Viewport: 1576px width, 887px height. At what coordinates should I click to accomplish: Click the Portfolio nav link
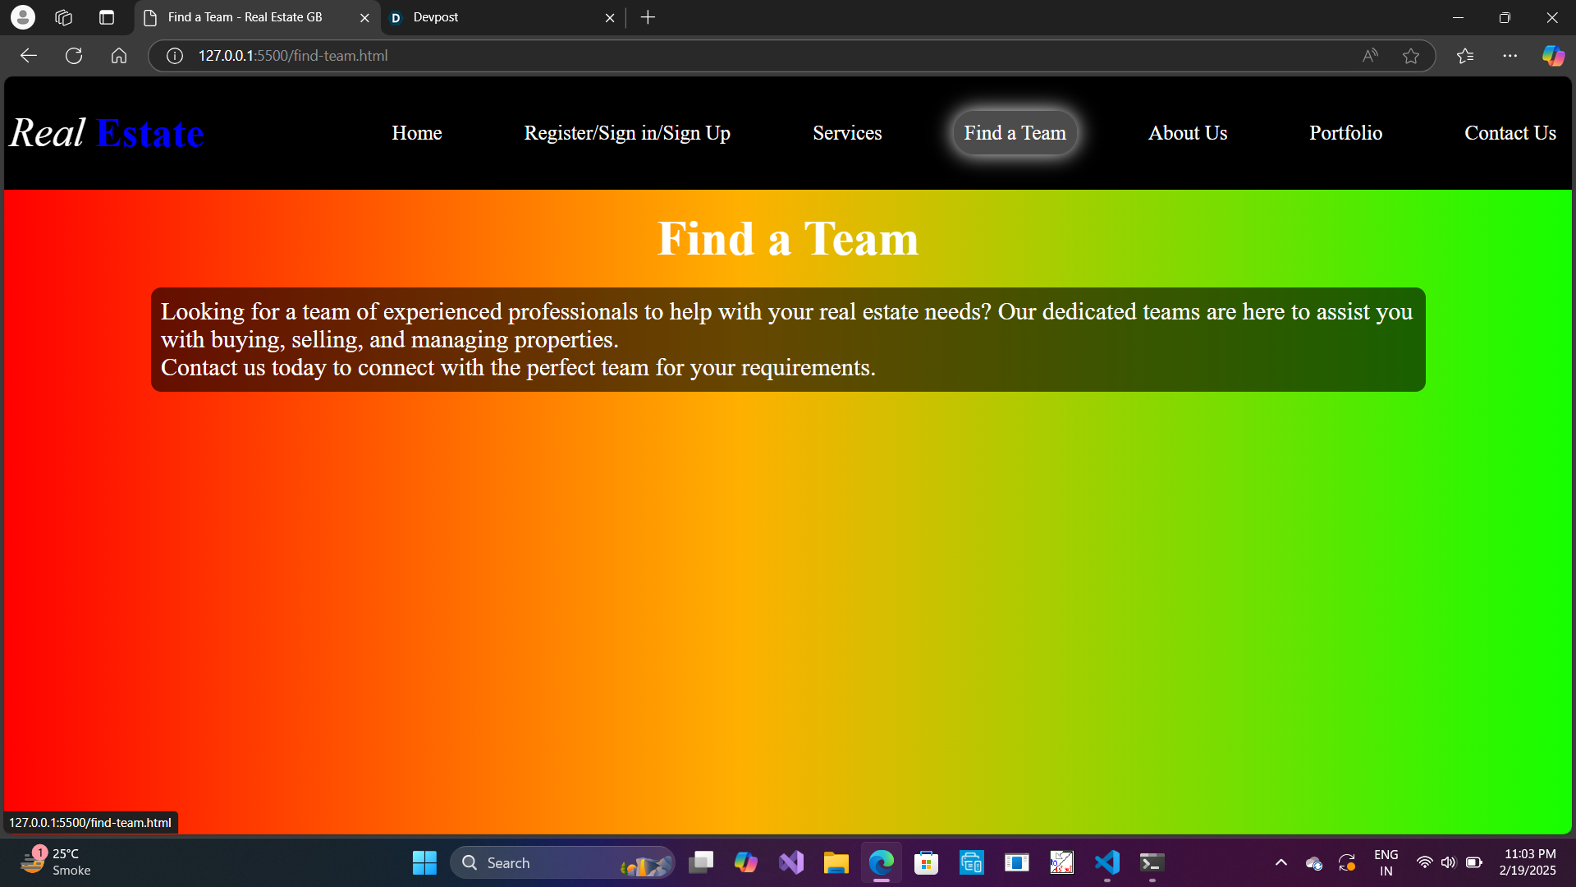point(1345,133)
